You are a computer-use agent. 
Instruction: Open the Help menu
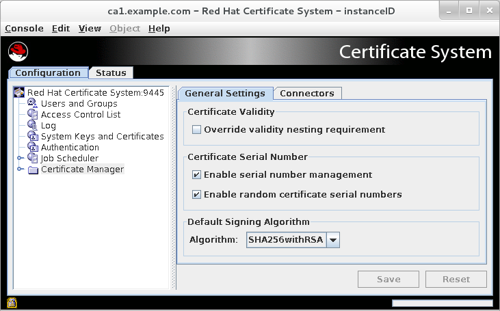[x=159, y=29]
